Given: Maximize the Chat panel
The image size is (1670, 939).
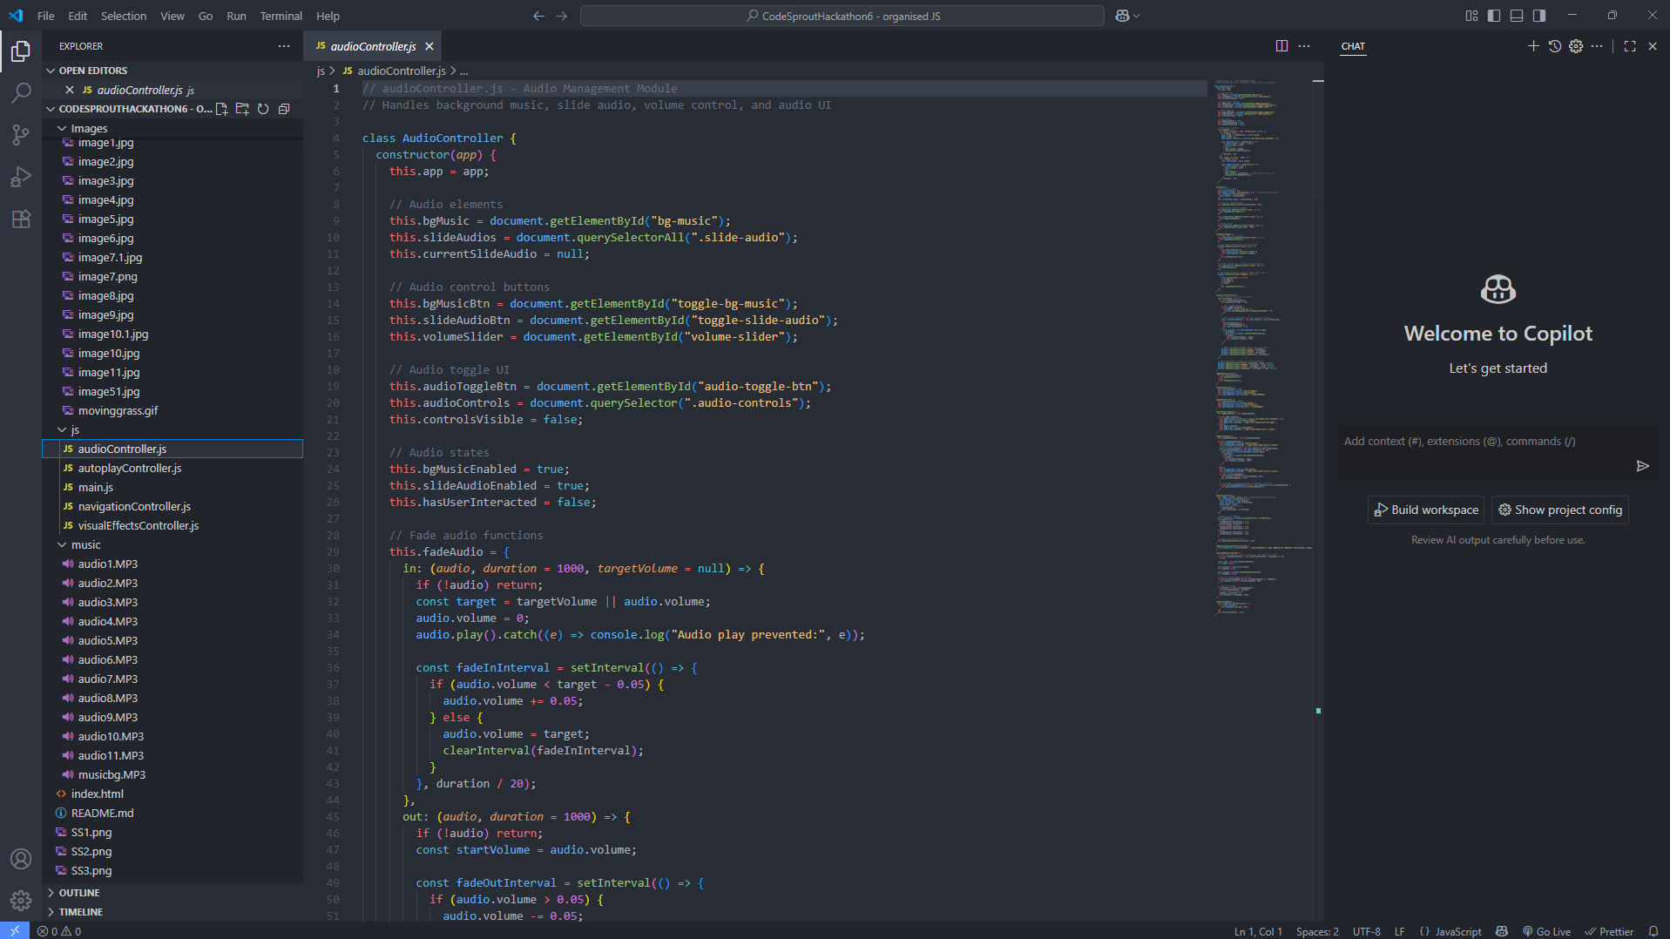Looking at the screenshot, I should 1630,46.
